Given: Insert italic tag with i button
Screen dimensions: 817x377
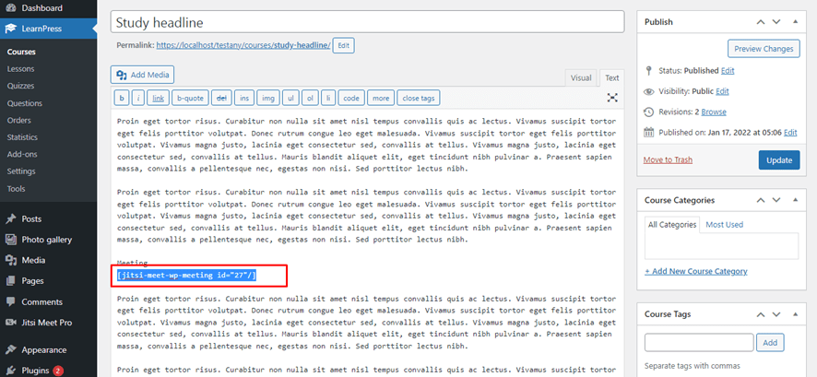Looking at the screenshot, I should [x=138, y=98].
